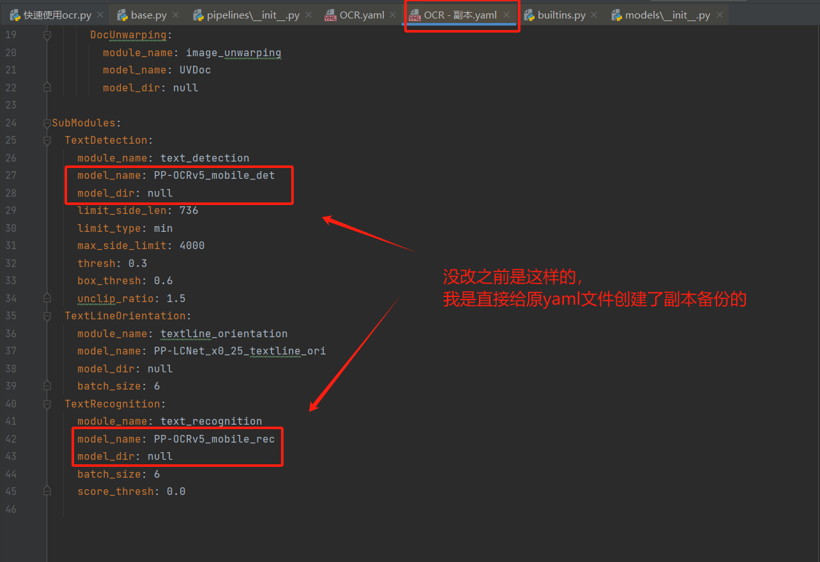The width and height of the screenshot is (820, 562).
Task: Click the file icon on models\__init__.py tab
Action: pos(617,15)
